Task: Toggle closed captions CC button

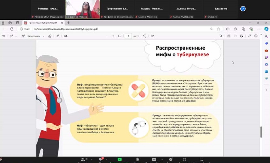Action: pyautogui.click(x=154, y=159)
